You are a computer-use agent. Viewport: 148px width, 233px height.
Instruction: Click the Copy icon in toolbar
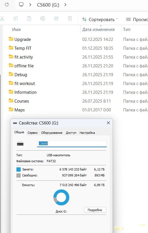coord(15,18)
